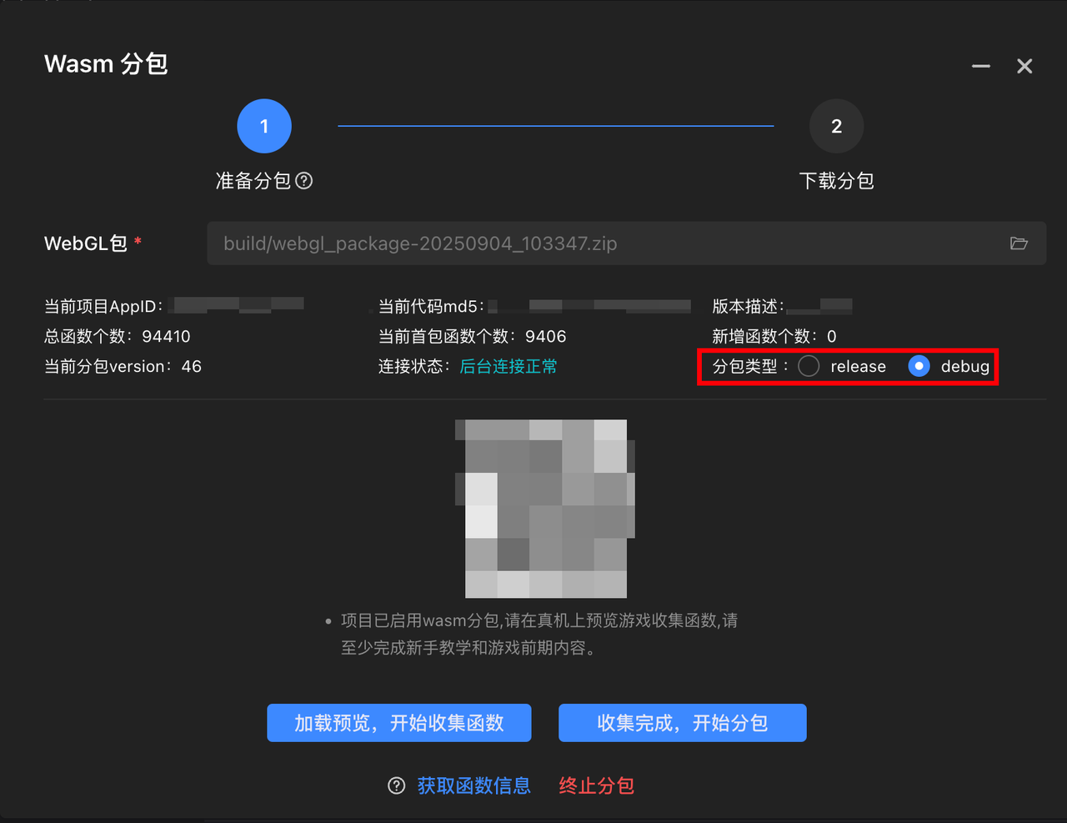This screenshot has height=823, width=1067.
Task: Click the blurred QR code preview image
Action: [545, 509]
